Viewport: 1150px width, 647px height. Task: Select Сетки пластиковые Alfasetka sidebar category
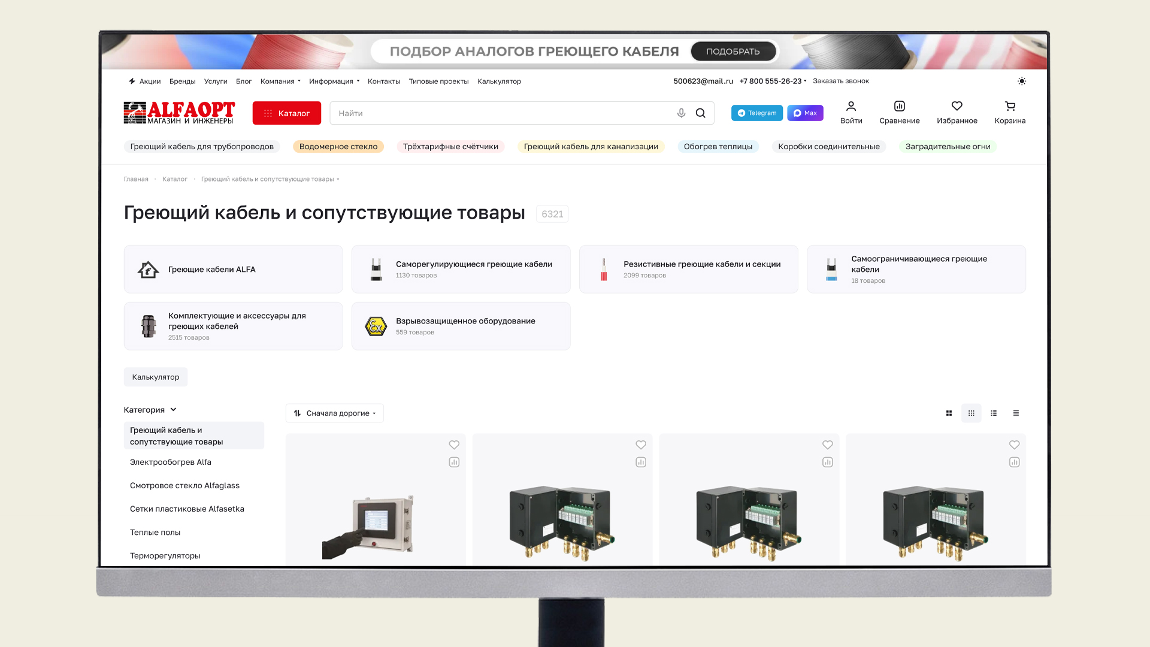(x=187, y=509)
